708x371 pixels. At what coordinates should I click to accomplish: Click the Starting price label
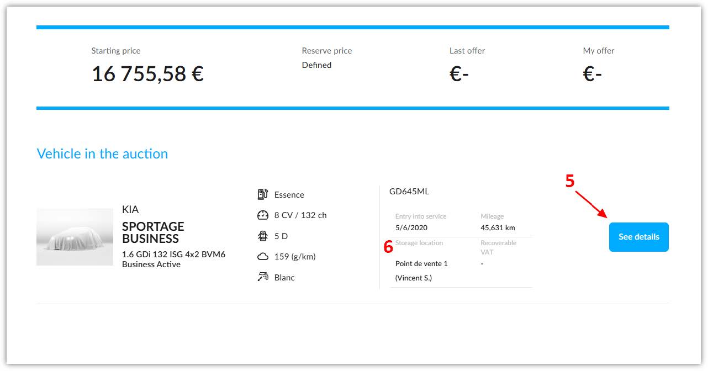pyautogui.click(x=116, y=51)
